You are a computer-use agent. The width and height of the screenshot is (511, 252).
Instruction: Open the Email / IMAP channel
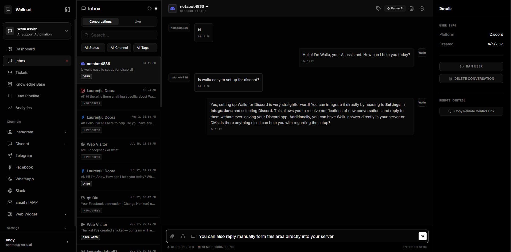(37, 202)
